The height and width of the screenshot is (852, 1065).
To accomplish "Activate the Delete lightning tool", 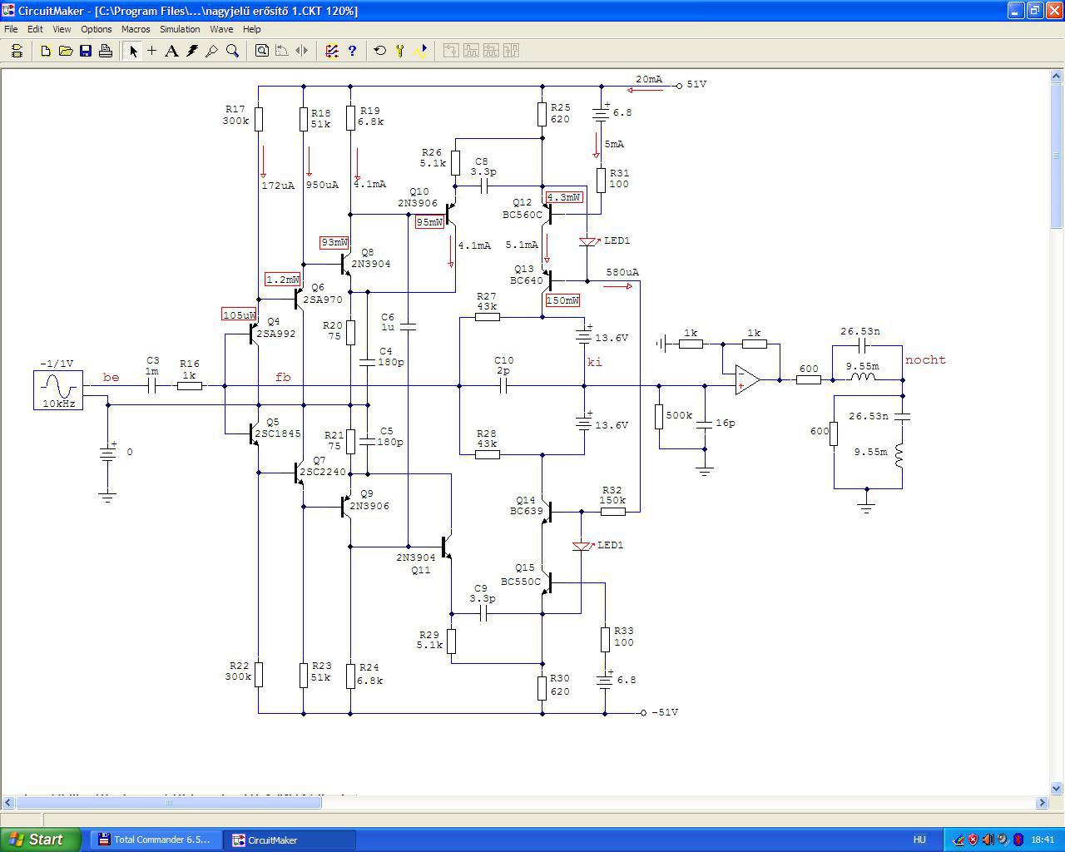I will pyautogui.click(x=192, y=51).
